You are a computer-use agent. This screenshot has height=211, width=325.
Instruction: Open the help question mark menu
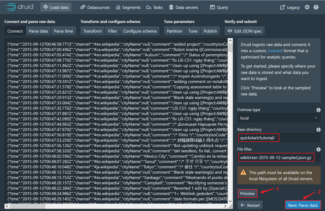click(316, 7)
